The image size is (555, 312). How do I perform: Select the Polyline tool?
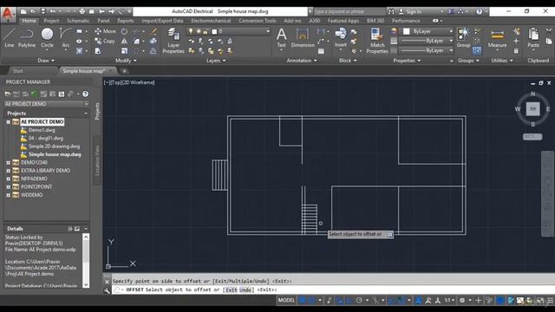tap(27, 38)
